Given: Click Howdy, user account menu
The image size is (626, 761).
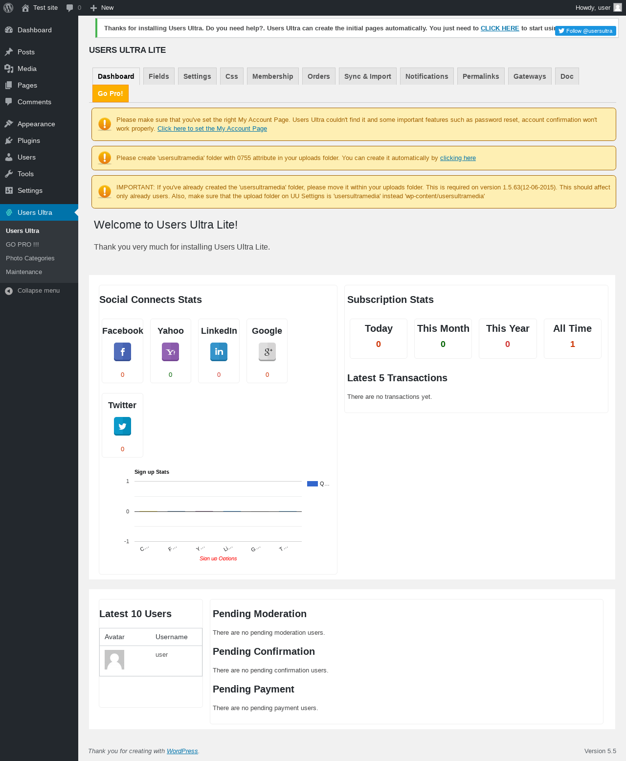Looking at the screenshot, I should click(x=598, y=8).
